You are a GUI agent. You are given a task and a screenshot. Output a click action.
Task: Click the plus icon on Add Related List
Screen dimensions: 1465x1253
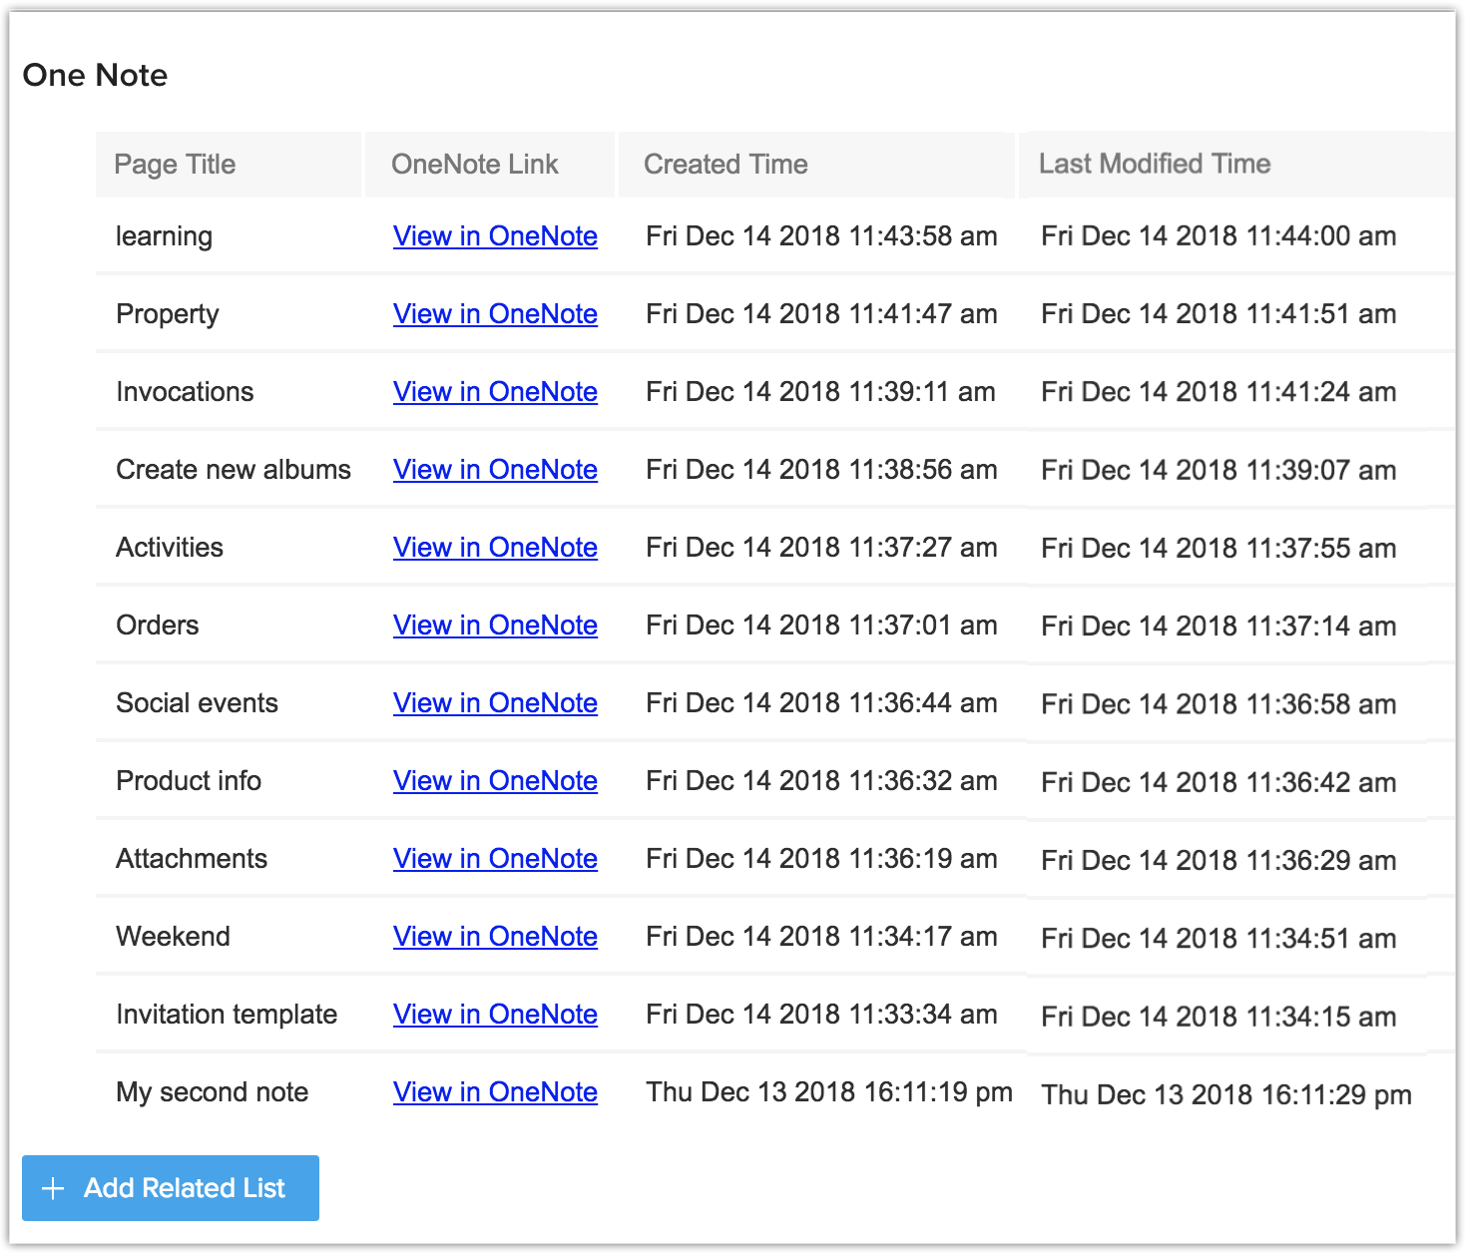53,1188
